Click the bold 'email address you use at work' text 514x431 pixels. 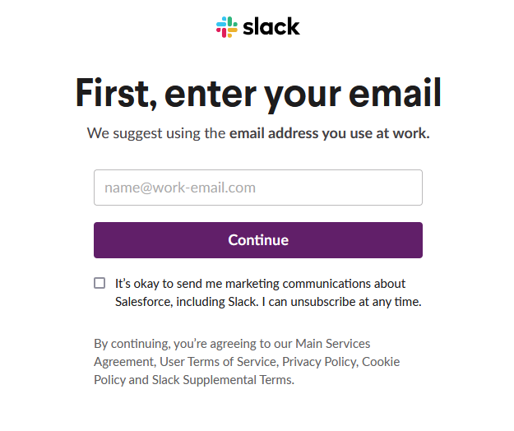[330, 133]
